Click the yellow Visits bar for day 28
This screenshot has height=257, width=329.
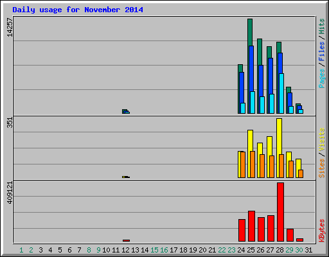tap(279, 136)
